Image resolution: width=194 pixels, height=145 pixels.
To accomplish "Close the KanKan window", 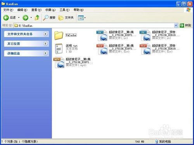I will pyautogui.click(x=190, y=4).
